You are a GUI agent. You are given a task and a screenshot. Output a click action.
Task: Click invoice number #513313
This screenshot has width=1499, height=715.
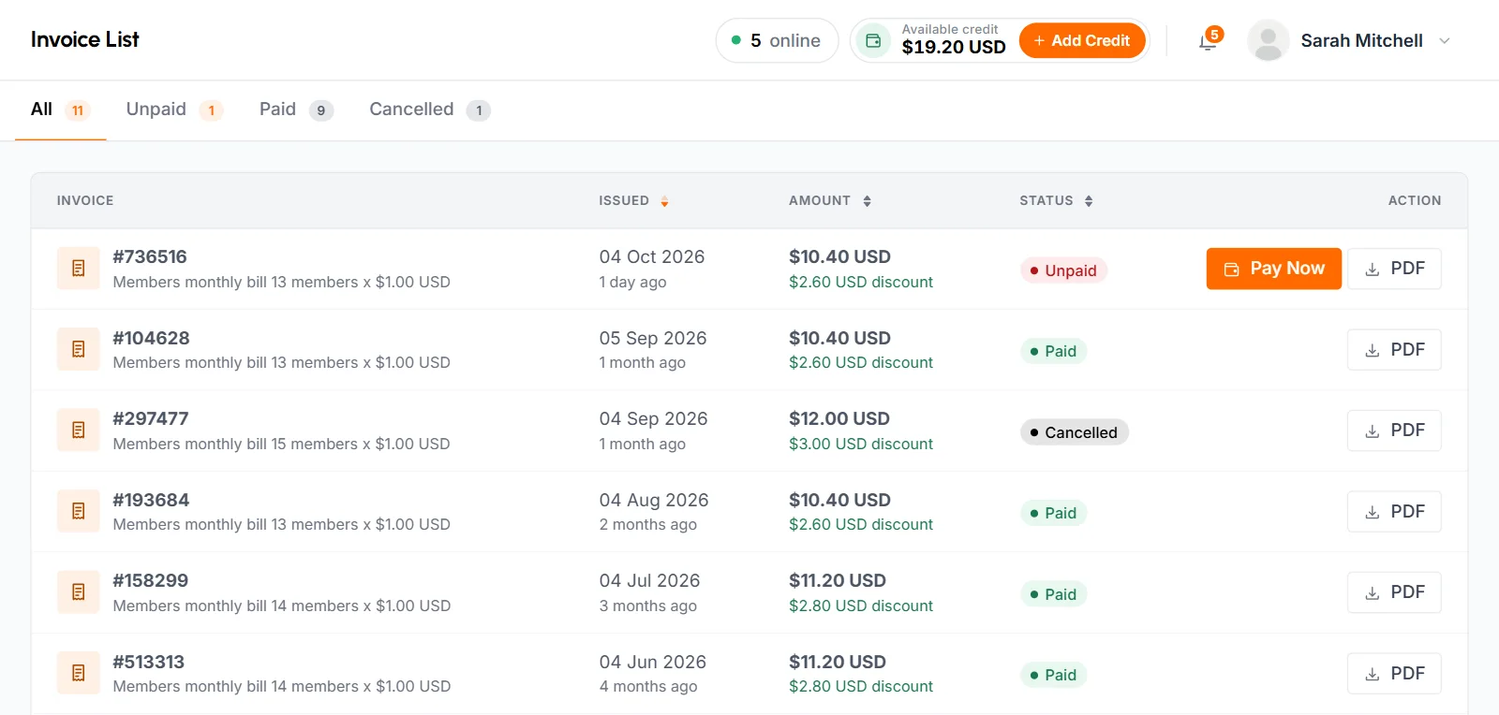pyautogui.click(x=149, y=662)
